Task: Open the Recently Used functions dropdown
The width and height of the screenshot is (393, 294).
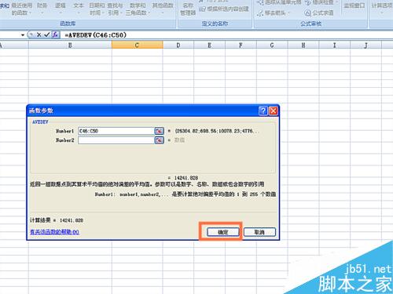Action: point(22,9)
